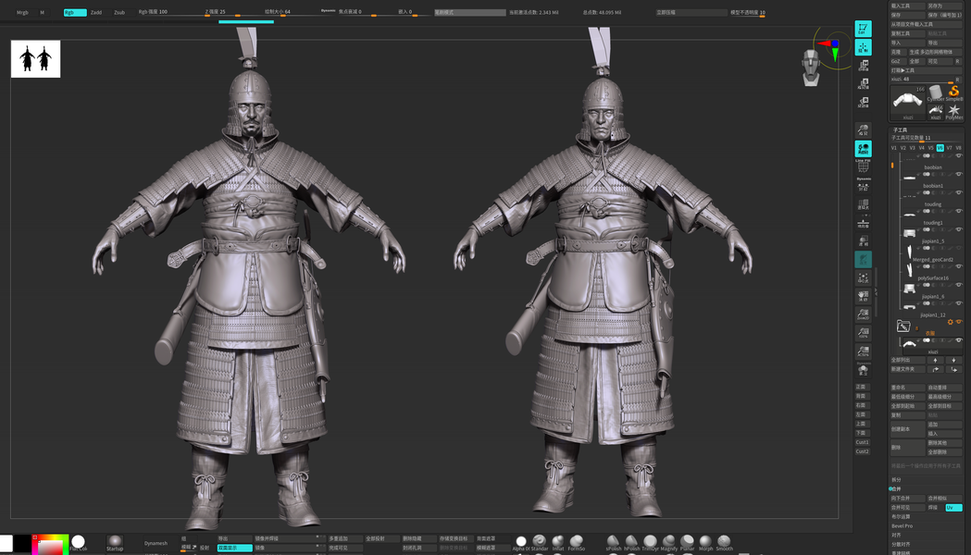Activate the Edit mode icon
Viewport: 971px width, 555px height.
click(x=863, y=29)
